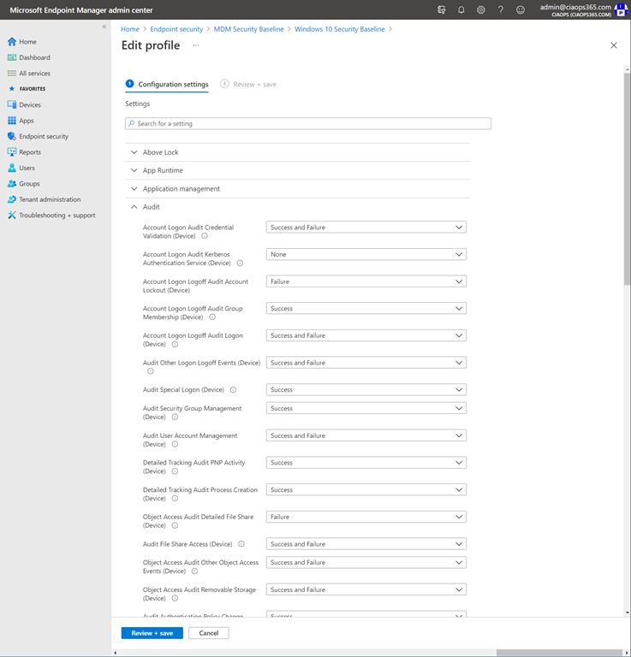The width and height of the screenshot is (631, 657).
Task: Click the Review + save button
Action: 152,633
